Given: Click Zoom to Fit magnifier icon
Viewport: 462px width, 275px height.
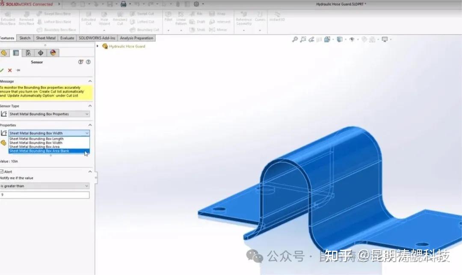Looking at the screenshot, I should 295,39.
